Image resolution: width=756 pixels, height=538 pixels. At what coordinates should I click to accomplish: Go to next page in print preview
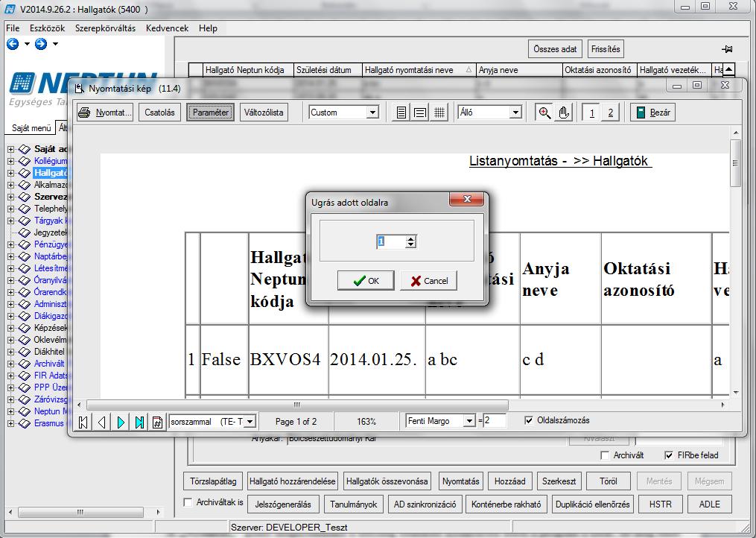click(x=121, y=423)
